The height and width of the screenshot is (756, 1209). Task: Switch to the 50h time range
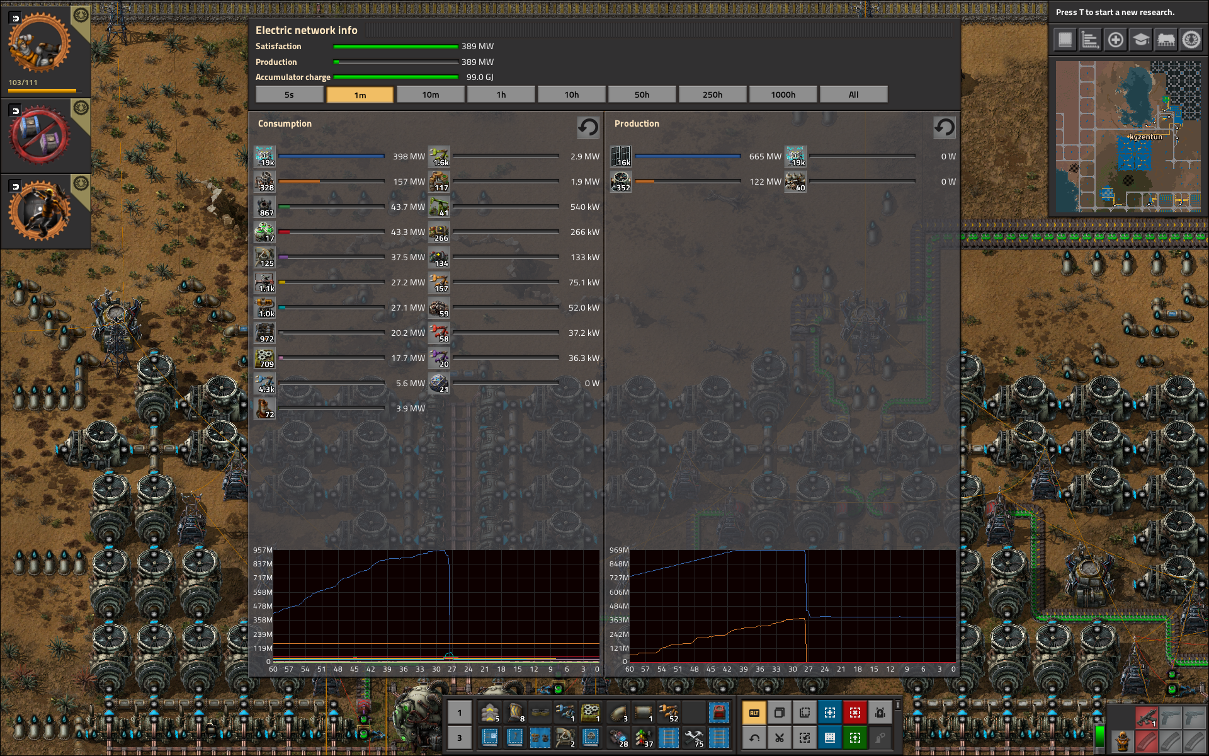pos(642,94)
